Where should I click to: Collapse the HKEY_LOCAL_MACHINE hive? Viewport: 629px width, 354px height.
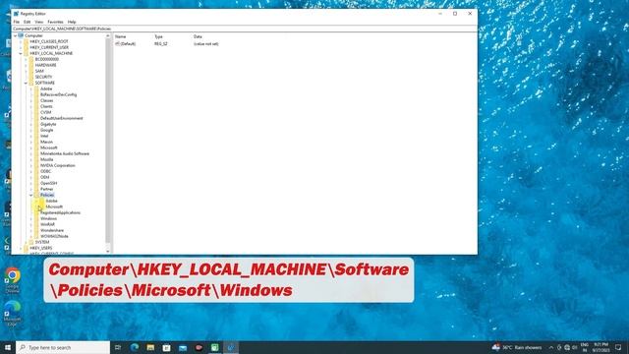pyautogui.click(x=21, y=53)
